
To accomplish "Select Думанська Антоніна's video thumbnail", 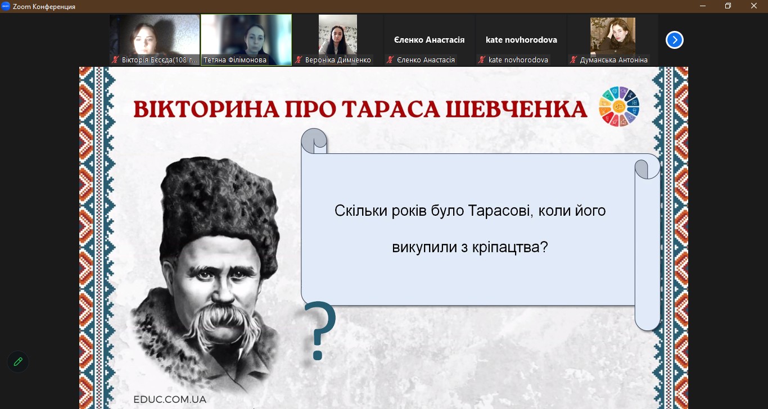I will tap(612, 35).
